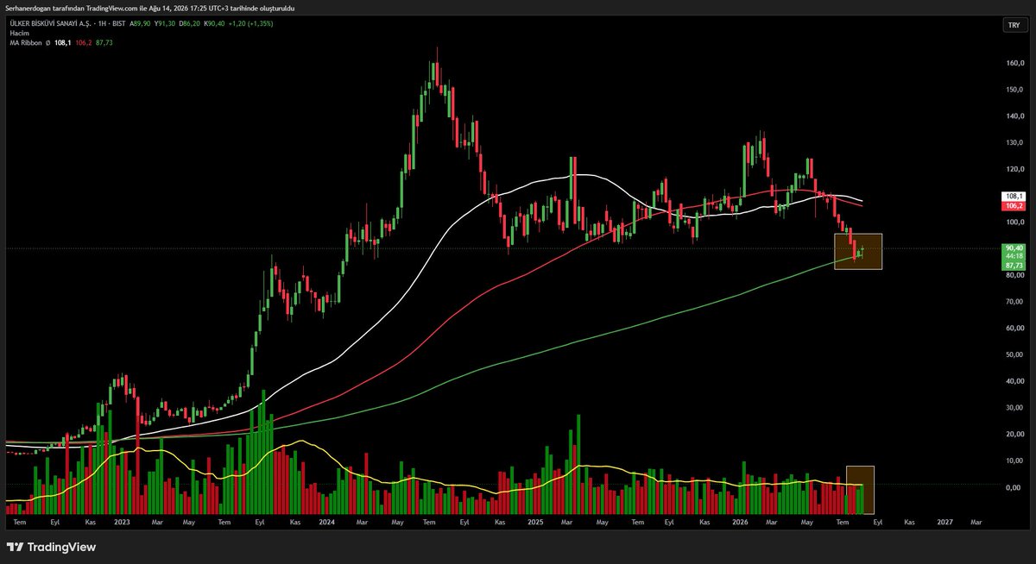1036x564 pixels.
Task: Click the 10,00 tick on the price scale
Action: [x=1014, y=461]
